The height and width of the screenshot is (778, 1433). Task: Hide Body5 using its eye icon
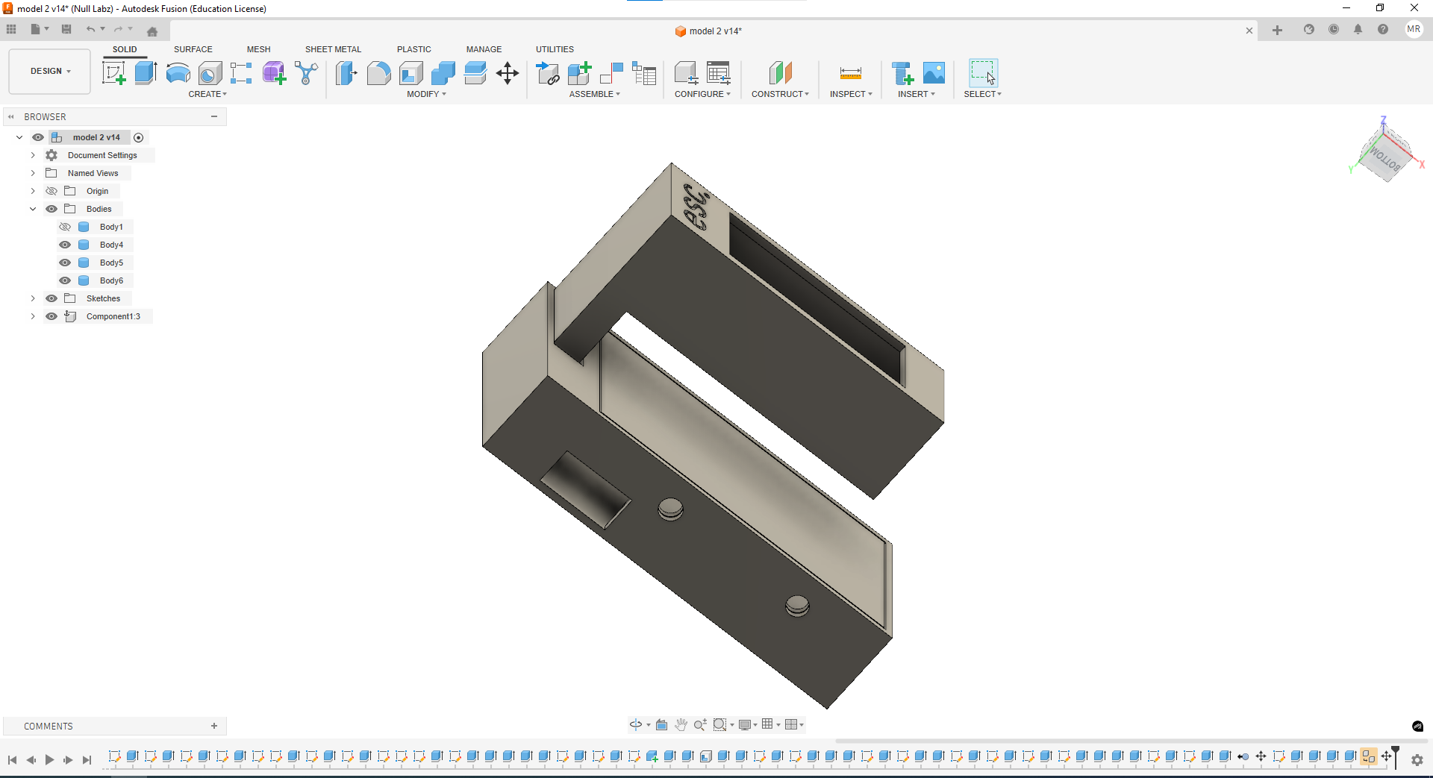65,263
